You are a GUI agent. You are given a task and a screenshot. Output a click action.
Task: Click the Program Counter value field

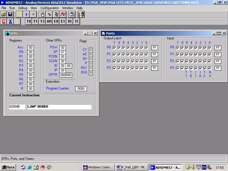[x=81, y=89]
